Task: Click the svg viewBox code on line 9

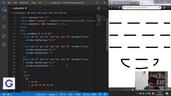Action: pos(37,34)
